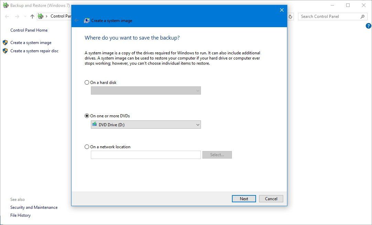Screen dimensions: 372x225
Task: Click the back arrow in the wizard dialog
Action: tap(76, 20)
